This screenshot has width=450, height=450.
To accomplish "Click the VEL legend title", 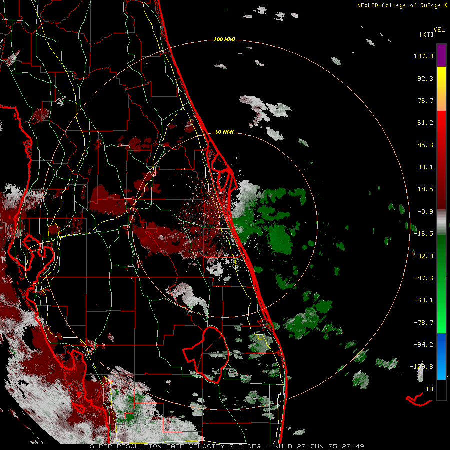I will [x=439, y=30].
